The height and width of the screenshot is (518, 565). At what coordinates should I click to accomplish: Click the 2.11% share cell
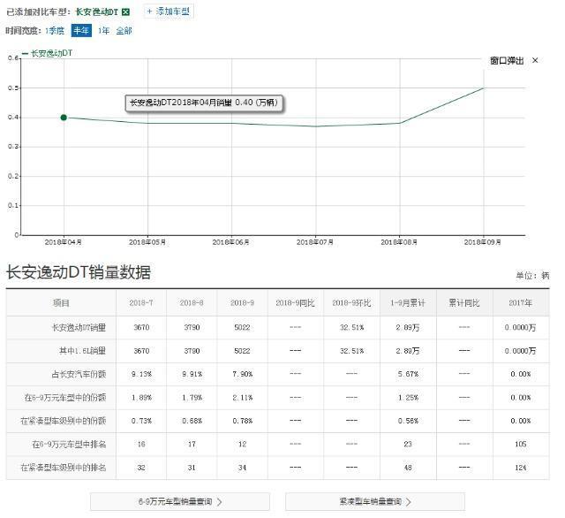[x=242, y=398]
